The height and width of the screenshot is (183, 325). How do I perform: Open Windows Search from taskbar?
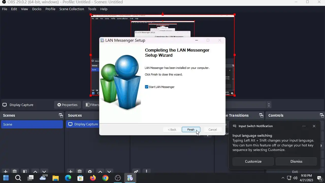pos(18,178)
